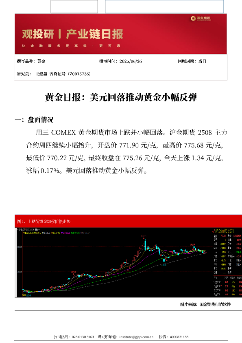Screen dimensions: 242x343
Task: Click the blue-bordered empty box above the banner
Action: click(164, 7)
